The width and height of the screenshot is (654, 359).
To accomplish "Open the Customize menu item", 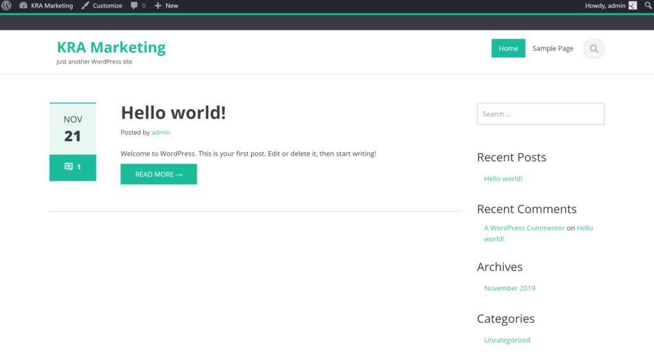I will pyautogui.click(x=107, y=5).
